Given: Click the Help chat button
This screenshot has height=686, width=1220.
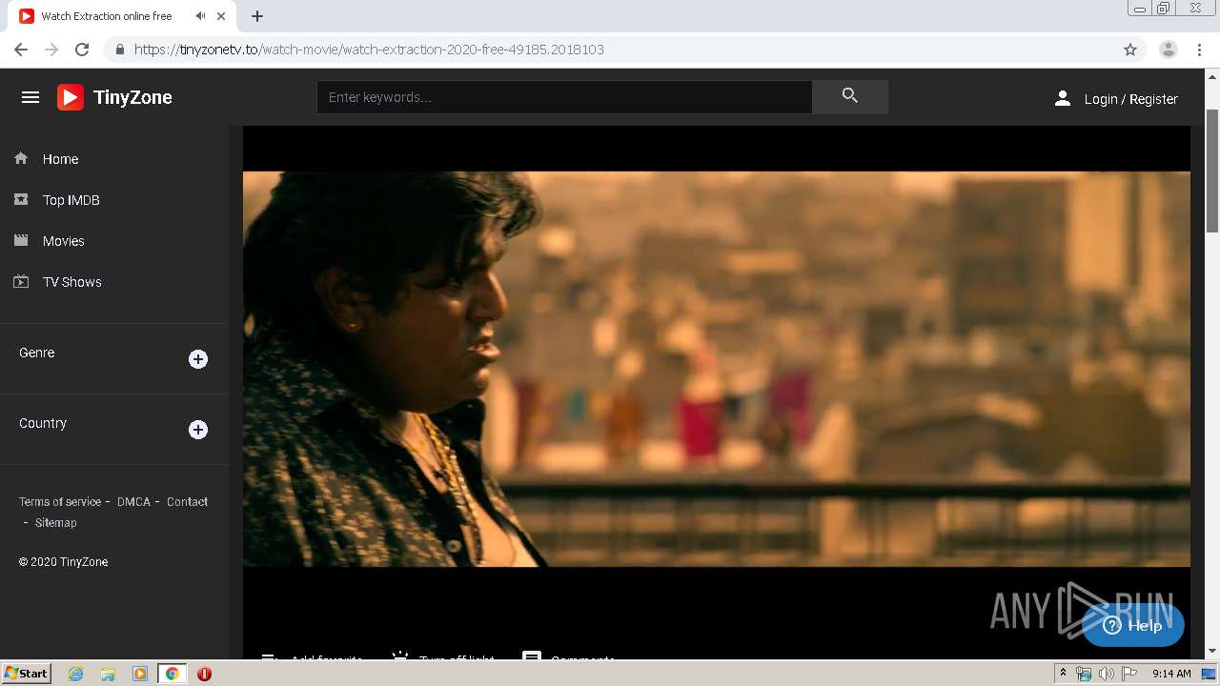Looking at the screenshot, I should pyautogui.click(x=1133, y=625).
